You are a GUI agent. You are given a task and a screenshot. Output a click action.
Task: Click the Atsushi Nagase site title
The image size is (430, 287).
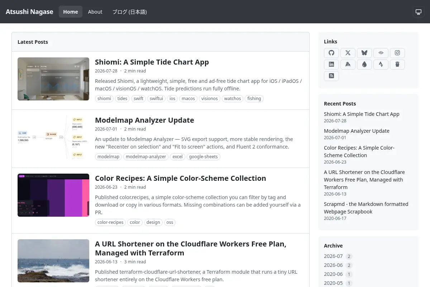29,12
